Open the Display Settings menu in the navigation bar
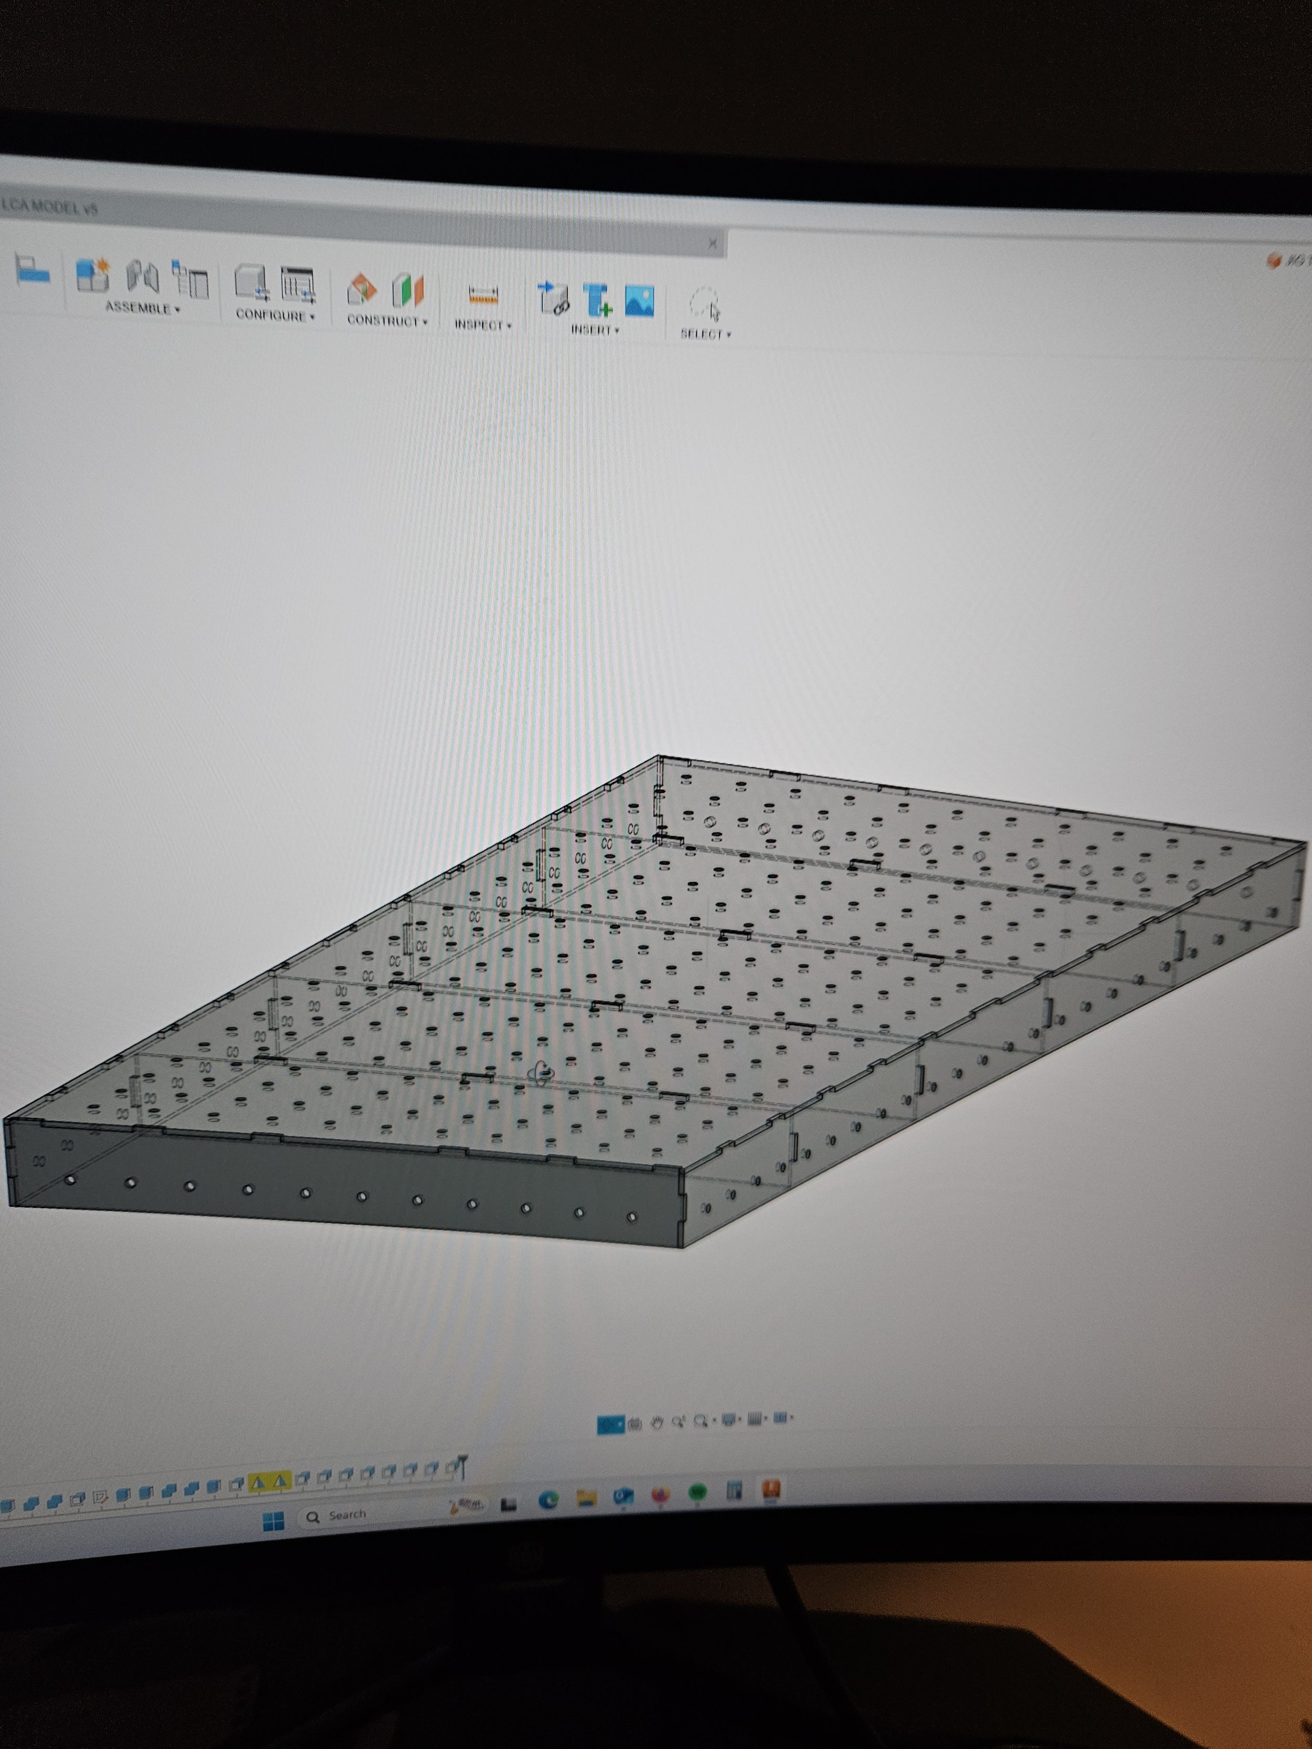1312x1749 pixels. tap(729, 1418)
